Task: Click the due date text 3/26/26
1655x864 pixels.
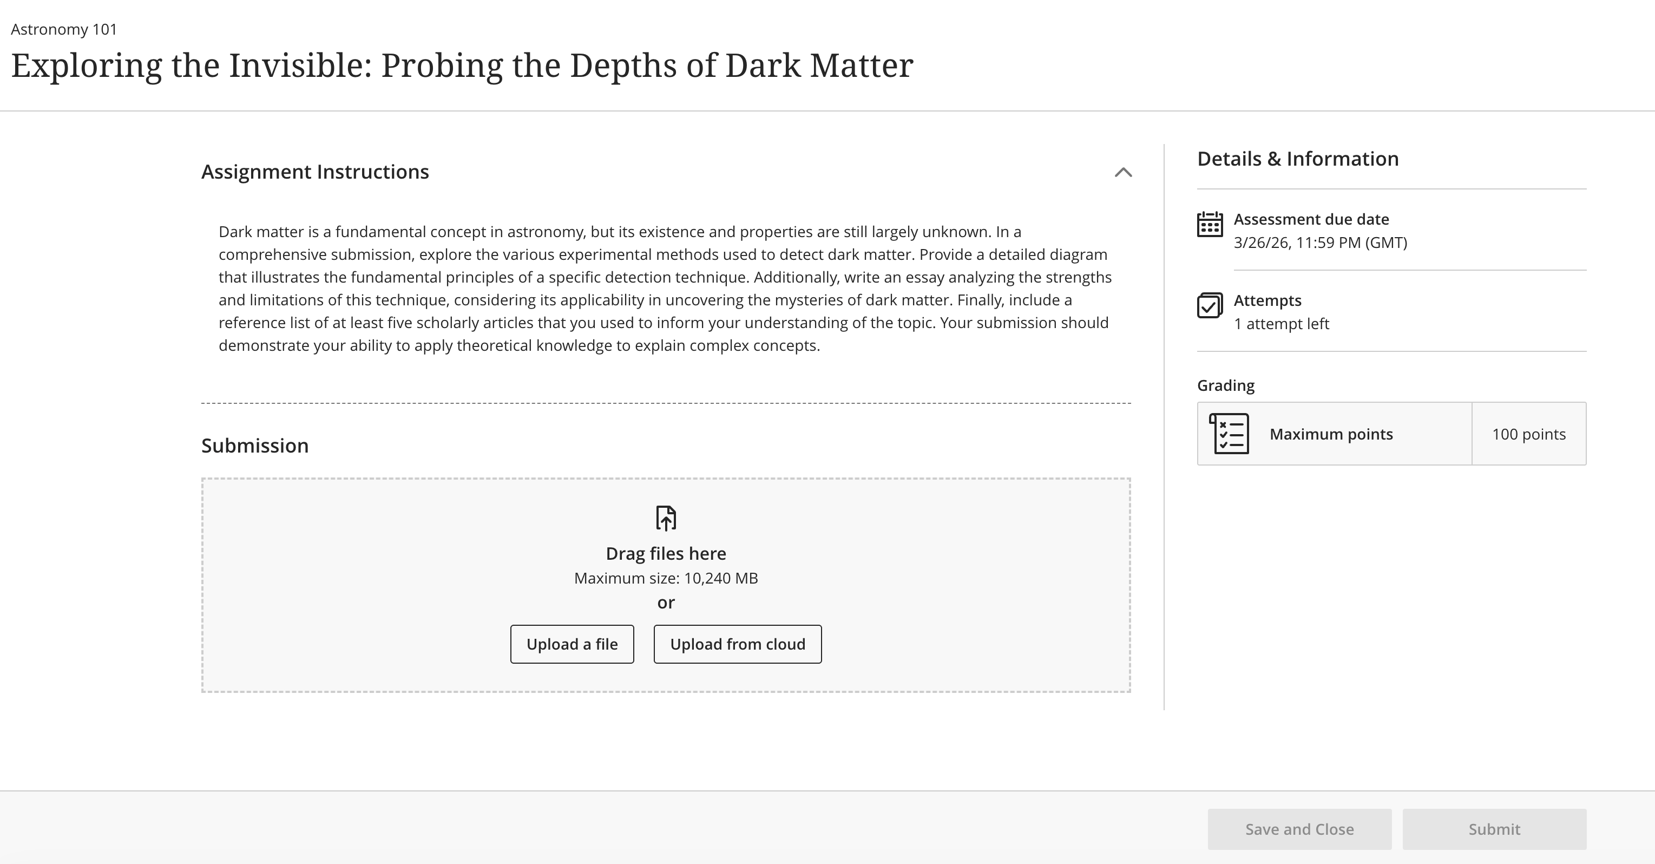Action: (x=1319, y=244)
